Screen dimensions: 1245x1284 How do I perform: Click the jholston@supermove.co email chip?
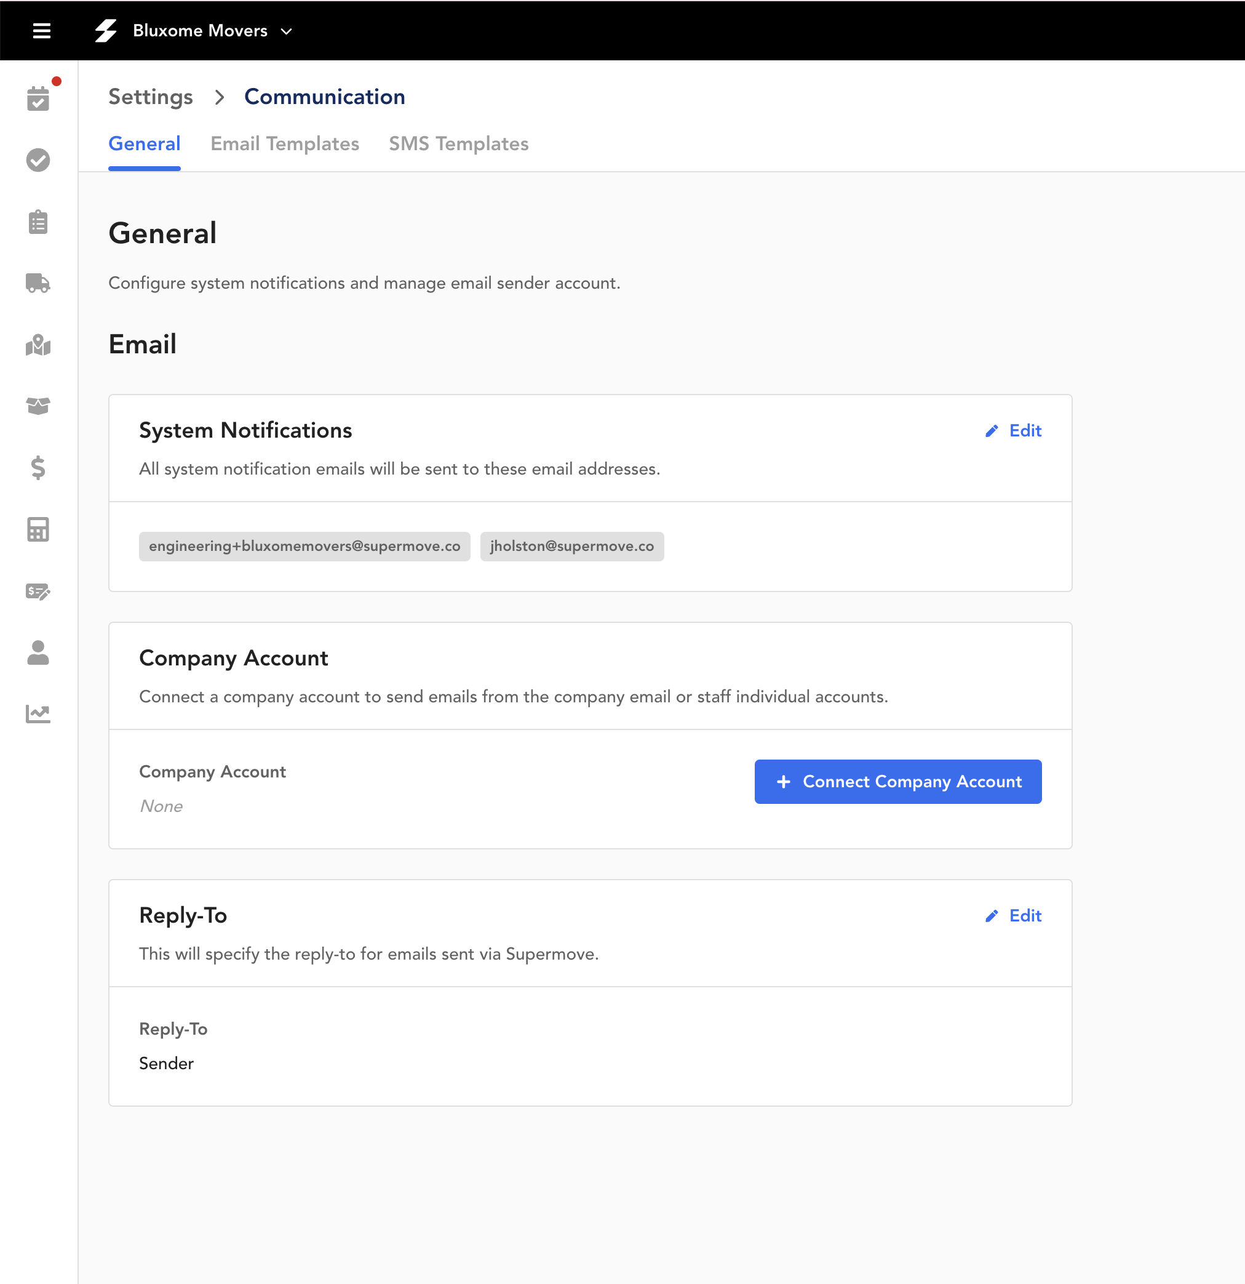coord(571,547)
